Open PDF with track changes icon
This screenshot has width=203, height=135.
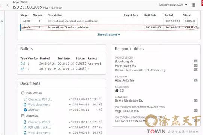coord(25,128)
